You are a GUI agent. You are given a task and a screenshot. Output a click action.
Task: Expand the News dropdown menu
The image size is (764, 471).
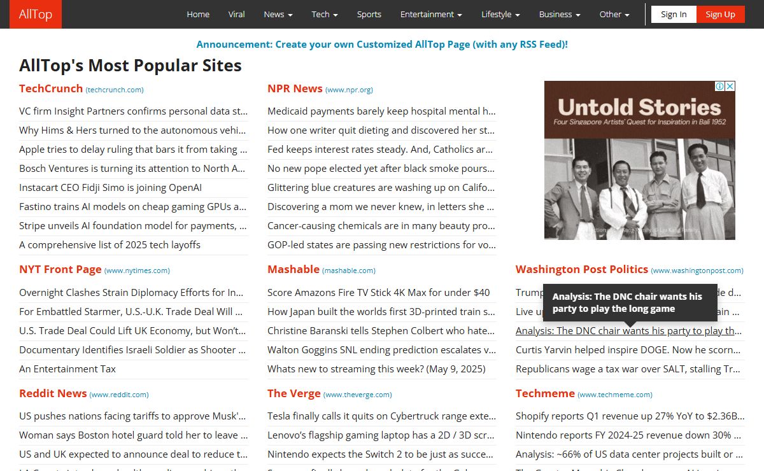click(278, 14)
